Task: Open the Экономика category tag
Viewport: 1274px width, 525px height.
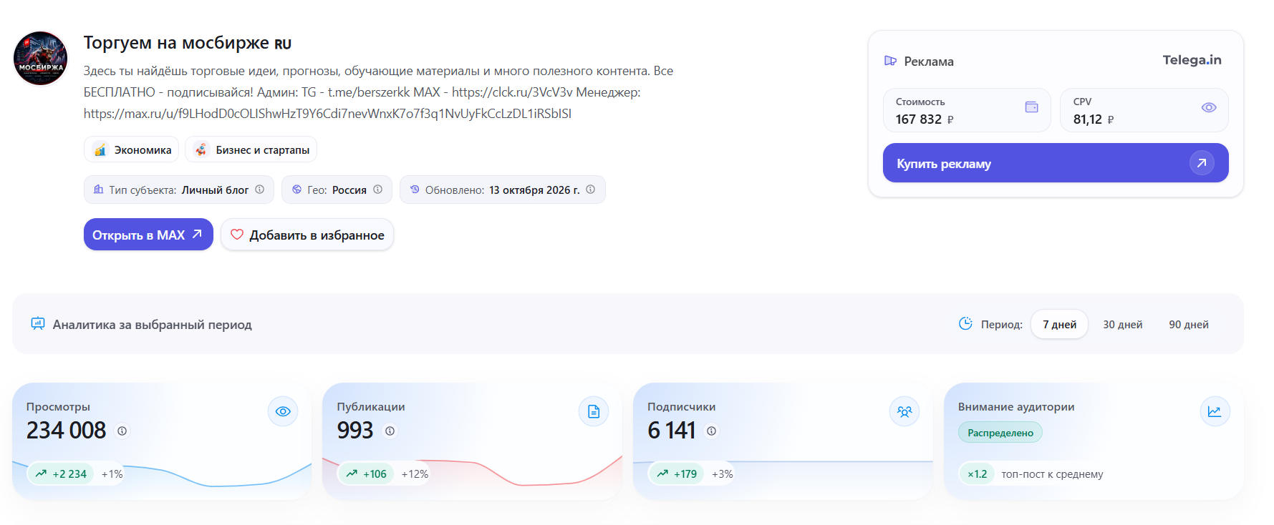Action: [132, 149]
